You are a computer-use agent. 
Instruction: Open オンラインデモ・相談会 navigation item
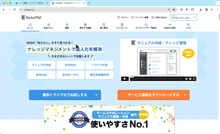[x=146, y=26]
